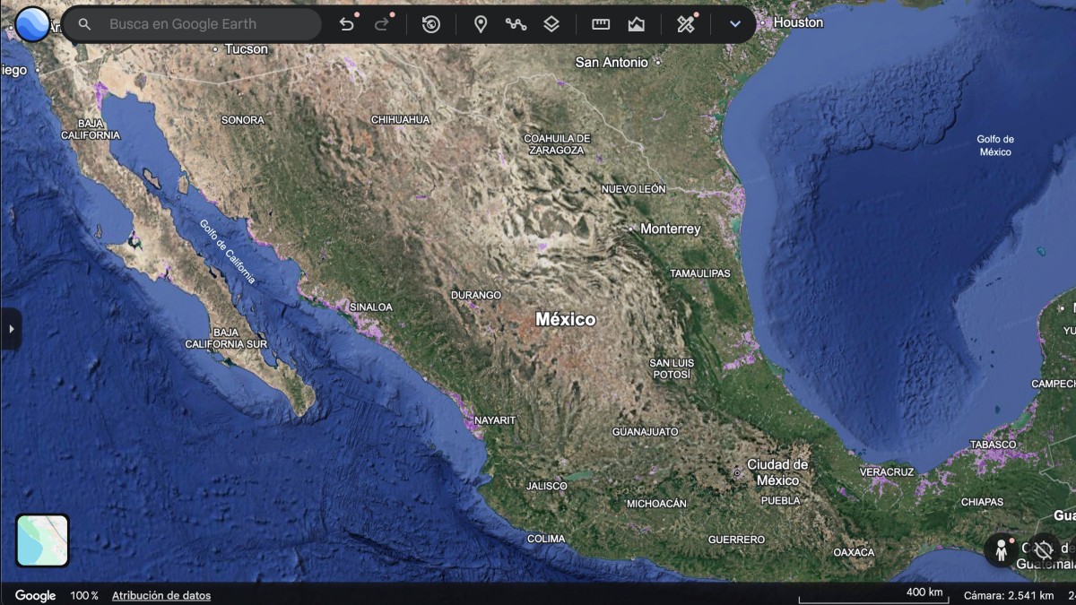Viewport: 1076px width, 605px height.
Task: Click the Cámara: 2.541 km altitude readout
Action: pos(1009,595)
